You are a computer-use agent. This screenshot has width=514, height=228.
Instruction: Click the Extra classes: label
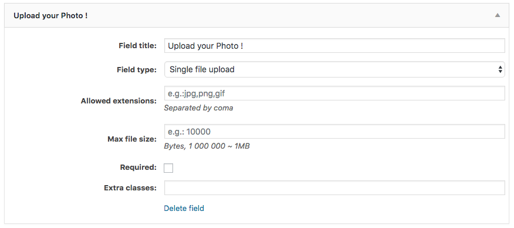point(130,188)
